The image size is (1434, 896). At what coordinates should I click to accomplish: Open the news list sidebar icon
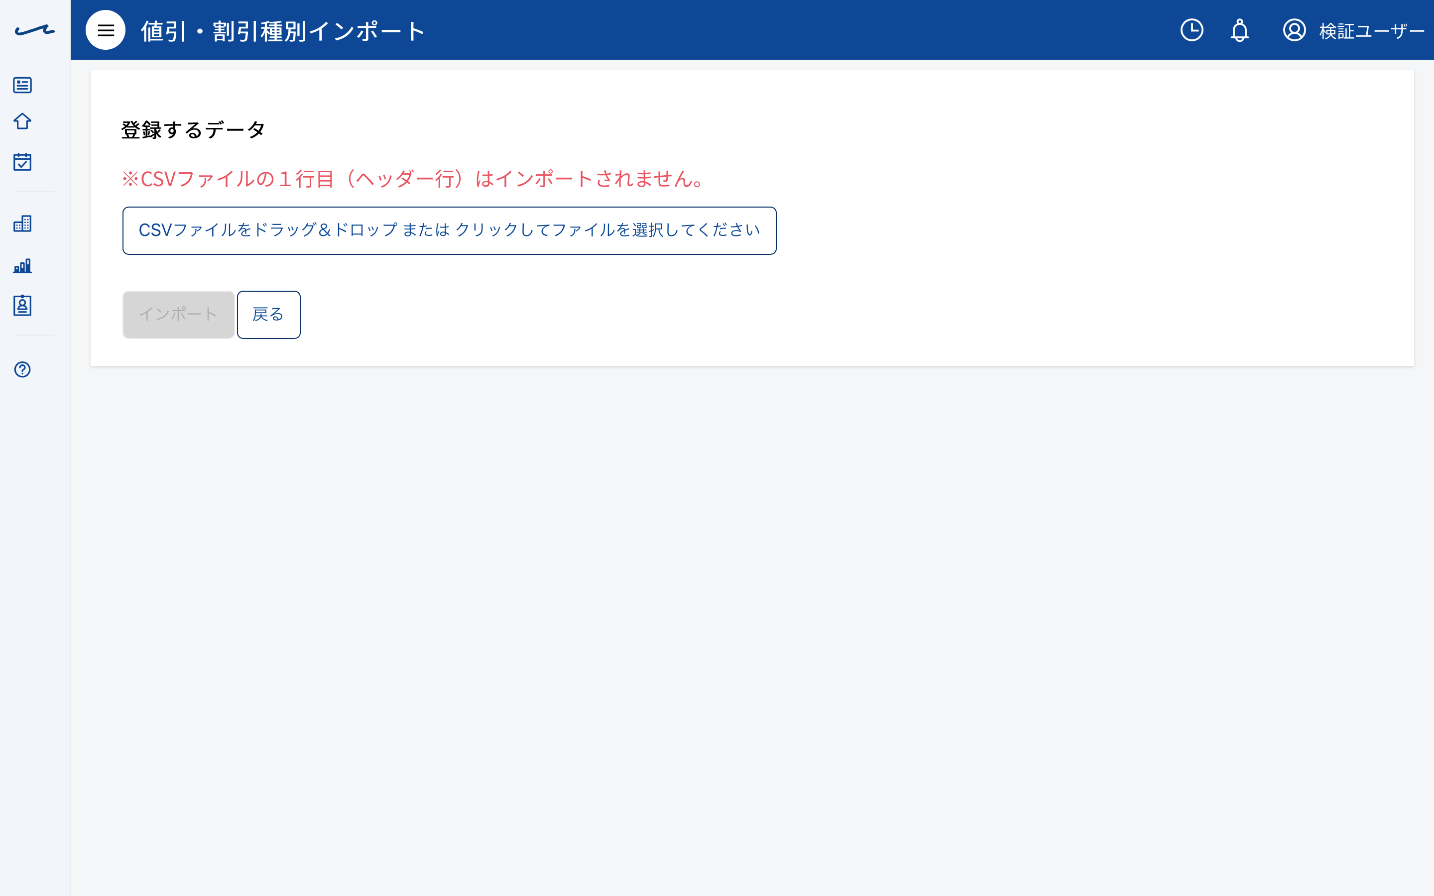click(22, 85)
